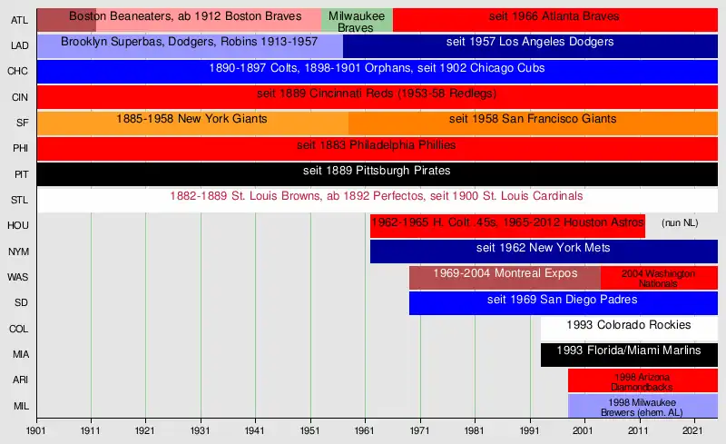The height and width of the screenshot is (444, 726).
Task: Click the '(nun NL)' note
Action: 682,223
